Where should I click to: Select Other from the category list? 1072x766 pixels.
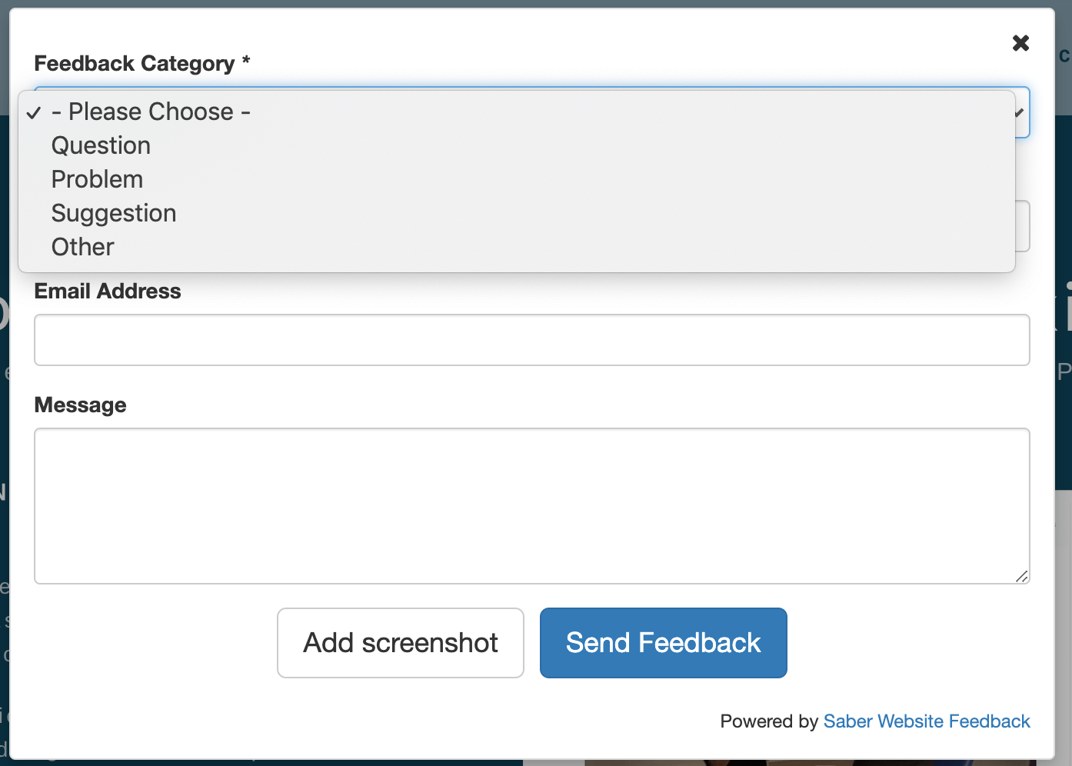tap(82, 247)
